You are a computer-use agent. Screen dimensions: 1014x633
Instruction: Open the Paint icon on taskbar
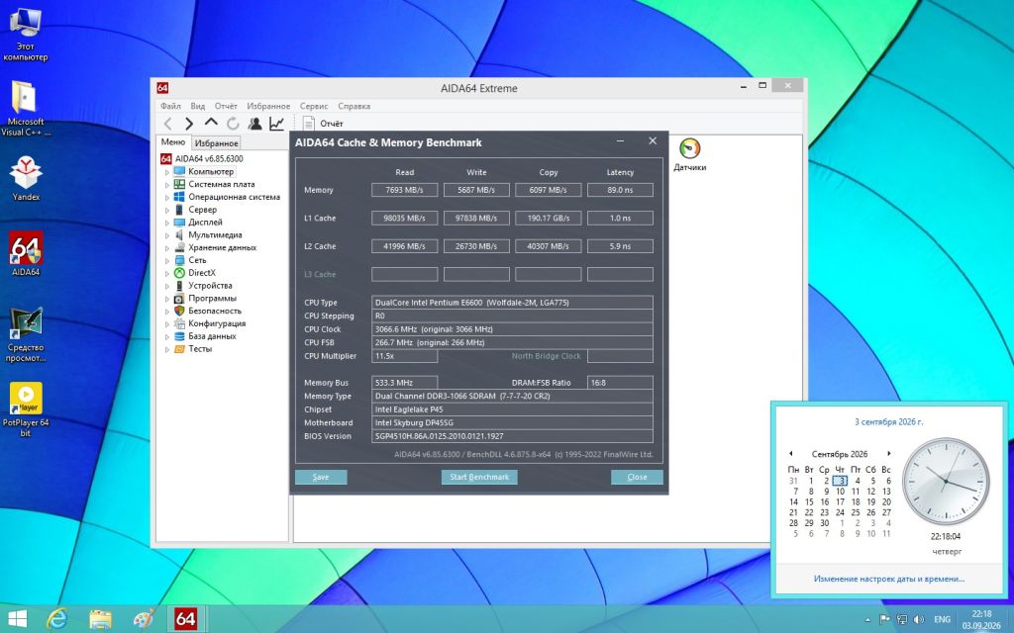pyautogui.click(x=143, y=619)
